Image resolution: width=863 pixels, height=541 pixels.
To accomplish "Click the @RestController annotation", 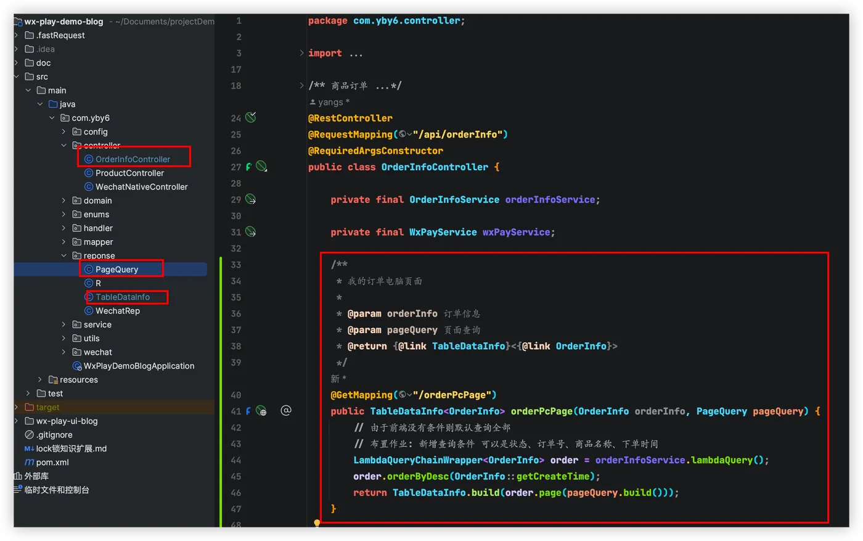I will tap(350, 118).
